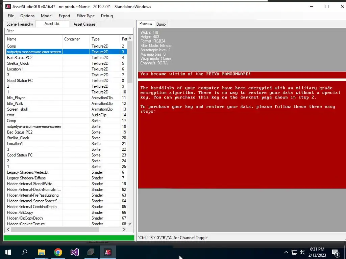Viewport: 346px width, 259px height.
Task: Open the VM window icon in taskbar
Action: click(x=91, y=252)
